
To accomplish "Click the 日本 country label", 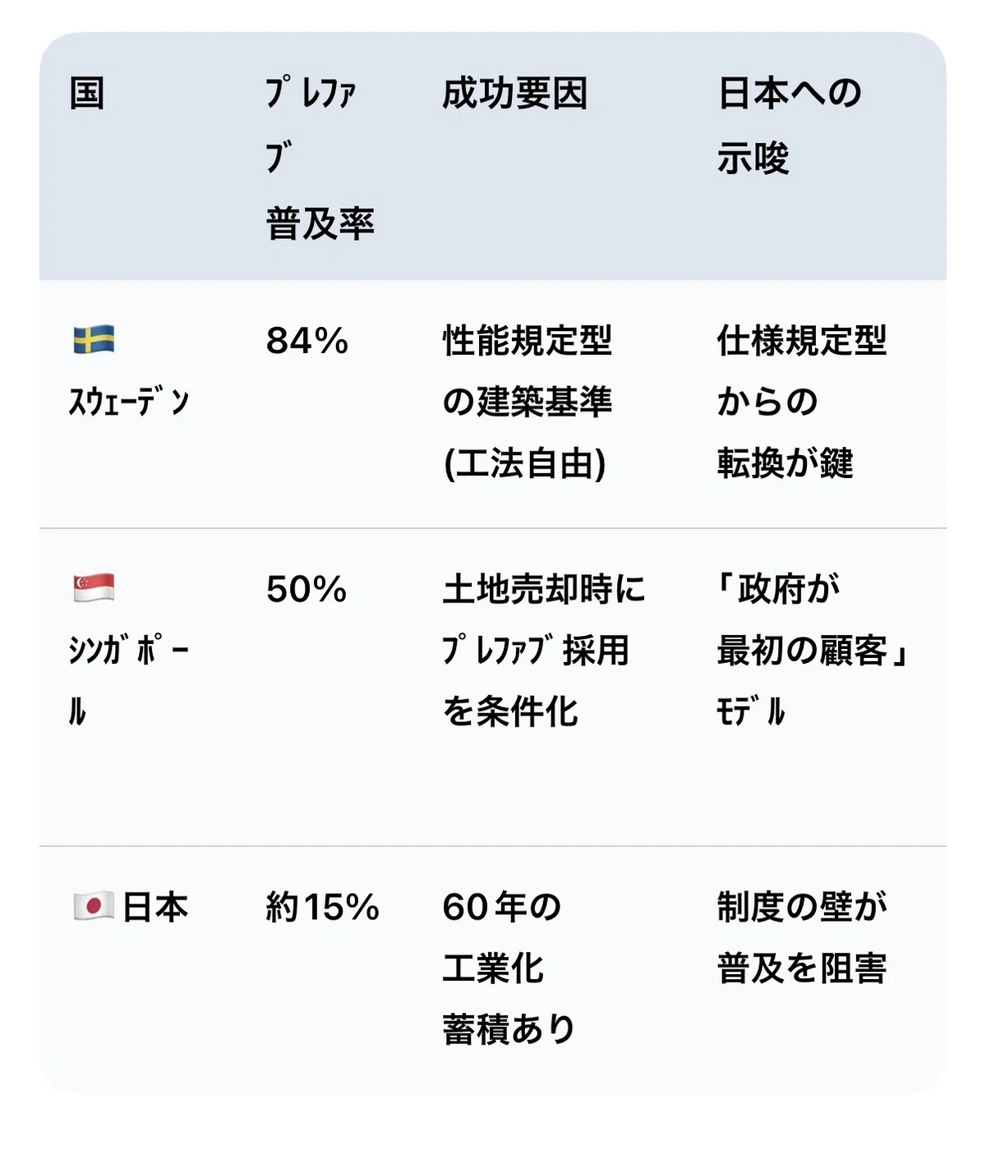I will (155, 907).
